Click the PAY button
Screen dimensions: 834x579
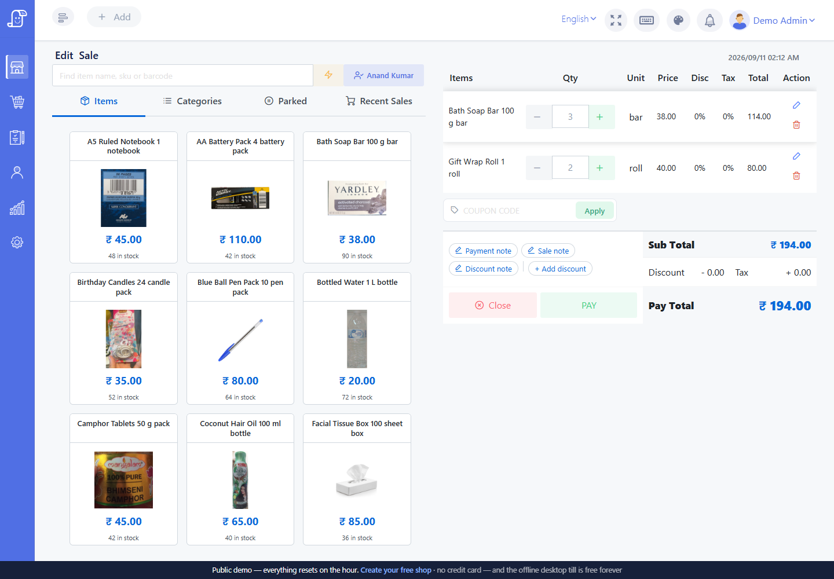coord(588,305)
